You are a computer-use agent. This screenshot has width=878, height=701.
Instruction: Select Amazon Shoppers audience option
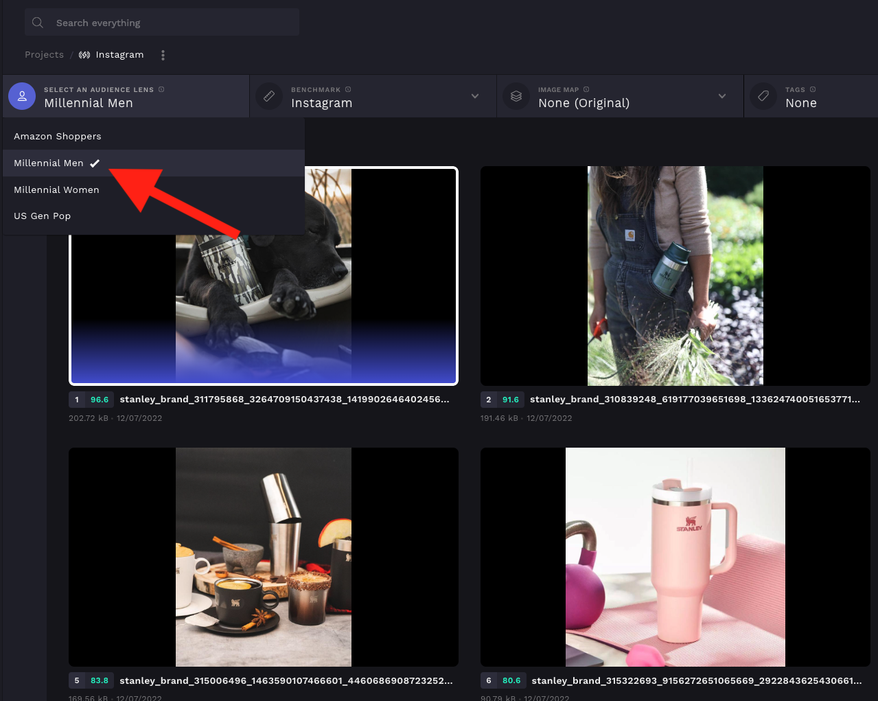click(x=58, y=137)
